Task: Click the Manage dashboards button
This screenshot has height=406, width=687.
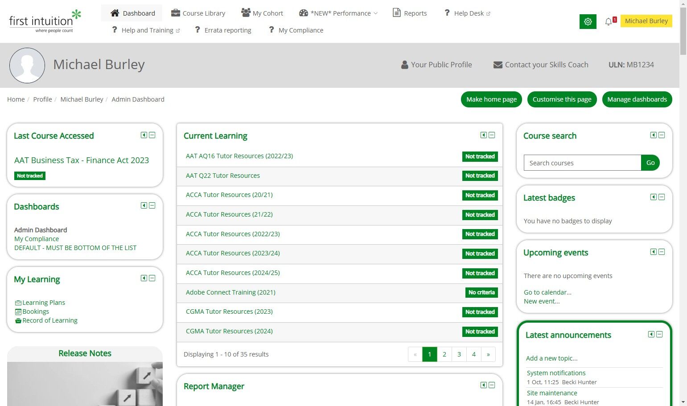Action: (637, 99)
